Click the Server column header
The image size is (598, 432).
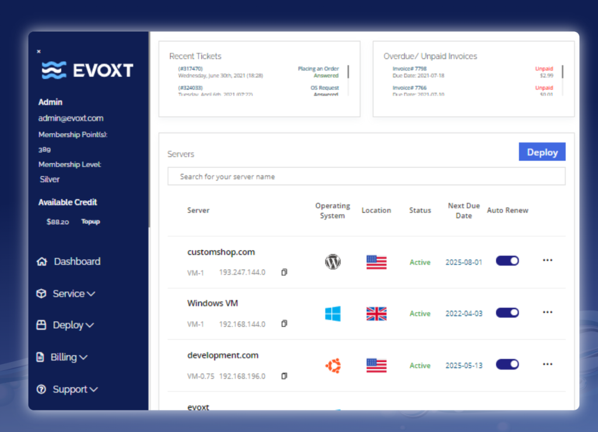pos(199,211)
